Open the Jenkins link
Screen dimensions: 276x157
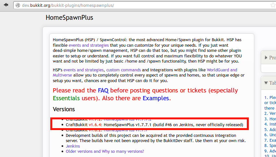73,146
